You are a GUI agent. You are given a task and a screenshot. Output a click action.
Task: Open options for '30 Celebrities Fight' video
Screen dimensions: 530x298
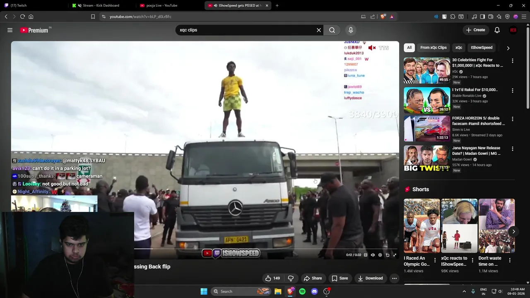coord(513,61)
